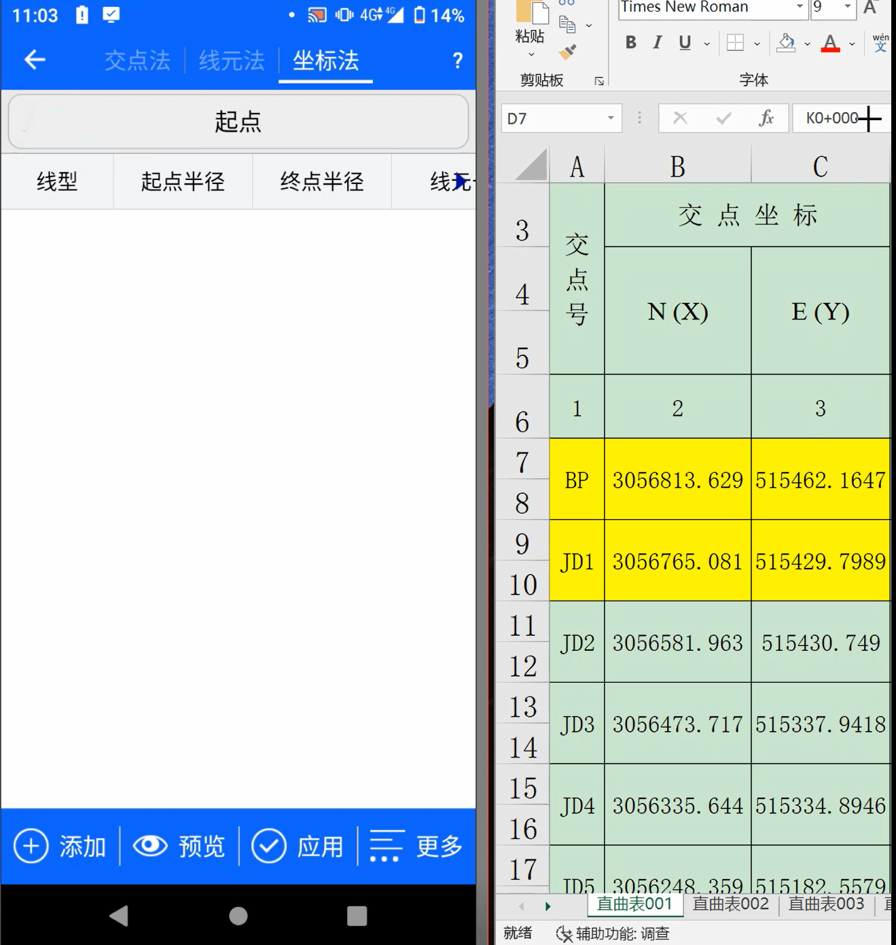Image resolution: width=896 pixels, height=945 pixels.
Task: Select row 7 header
Action: click(522, 462)
